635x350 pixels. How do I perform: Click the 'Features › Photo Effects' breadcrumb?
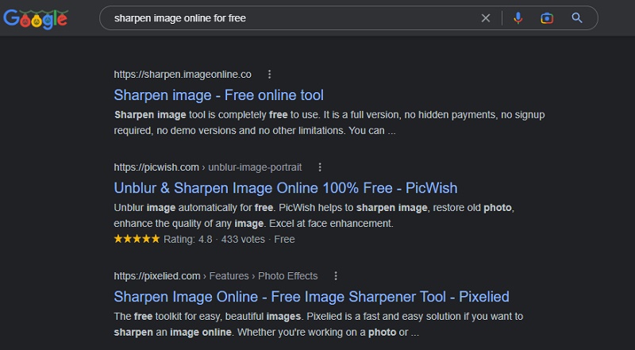pyautogui.click(x=264, y=276)
